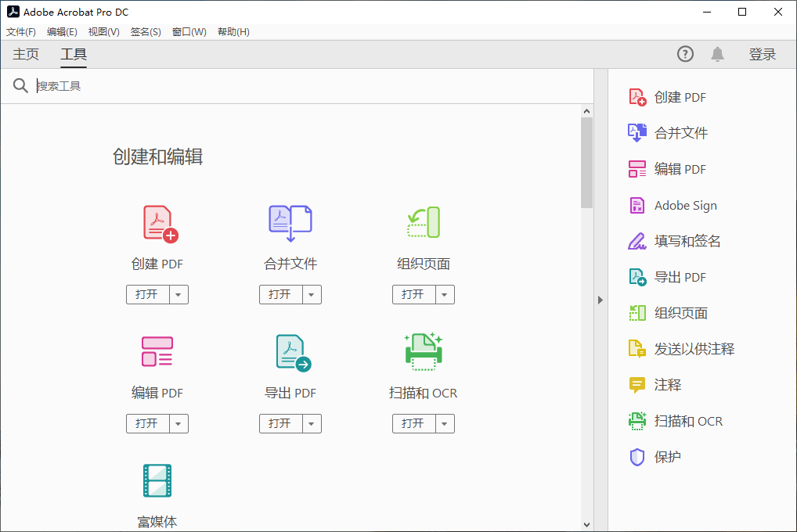Expand dropdown arrow next to 组织页面 打开
This screenshot has height=532, width=797.
coord(445,295)
